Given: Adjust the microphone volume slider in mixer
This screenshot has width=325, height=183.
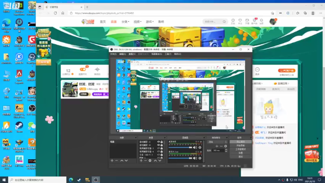Looking at the screenshot, I should 180,158.
